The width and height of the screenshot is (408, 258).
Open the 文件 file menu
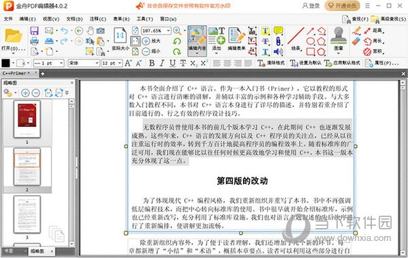coord(8,19)
